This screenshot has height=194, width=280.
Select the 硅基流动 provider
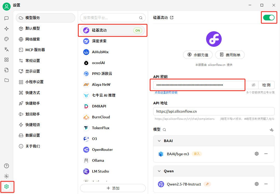[x=113, y=30]
